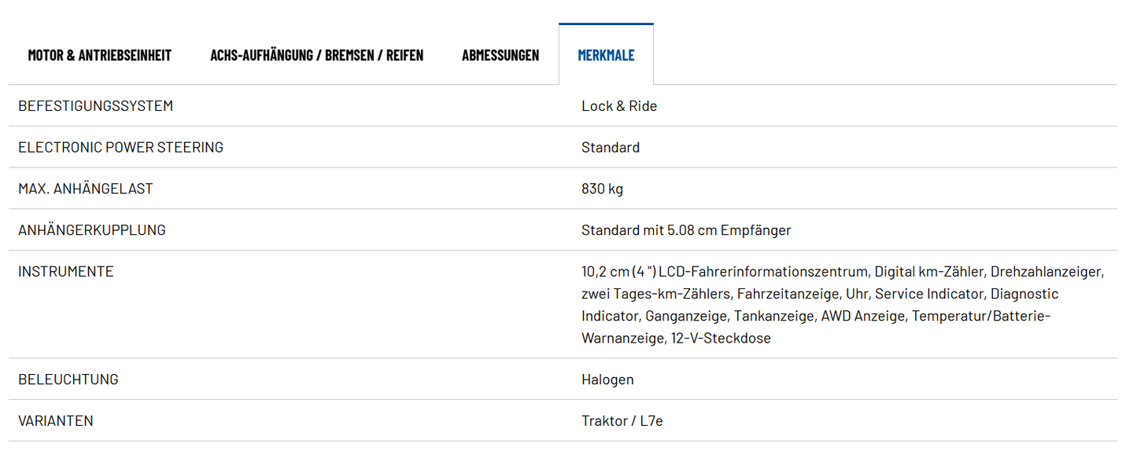Click the Anhängerkupplung row label
Image resolution: width=1137 pixels, height=462 pixels.
(x=91, y=231)
